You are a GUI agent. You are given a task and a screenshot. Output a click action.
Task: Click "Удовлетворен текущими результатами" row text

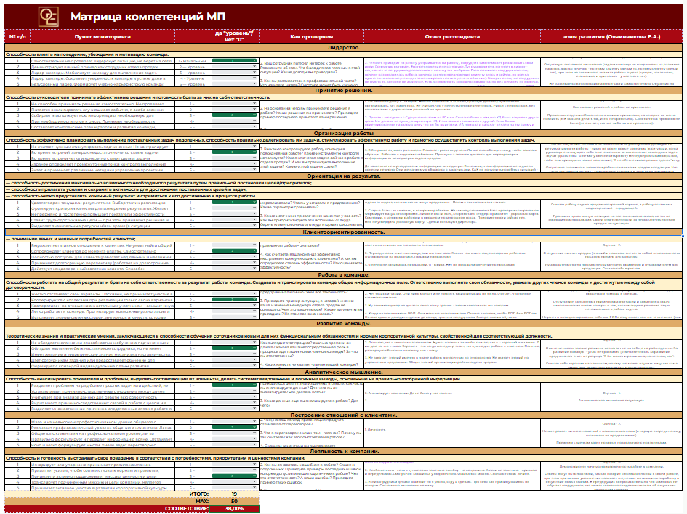pos(103,202)
